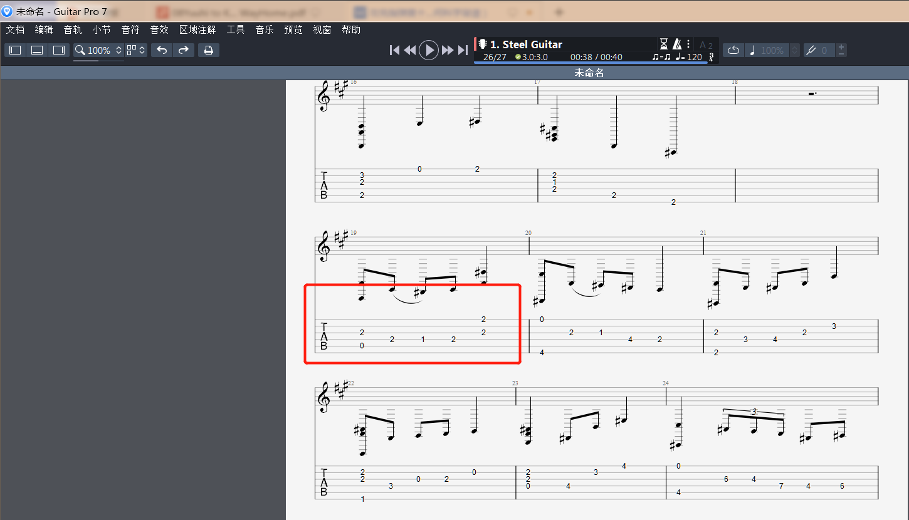Skip to the last bar
The width and height of the screenshot is (909, 520).
(463, 50)
